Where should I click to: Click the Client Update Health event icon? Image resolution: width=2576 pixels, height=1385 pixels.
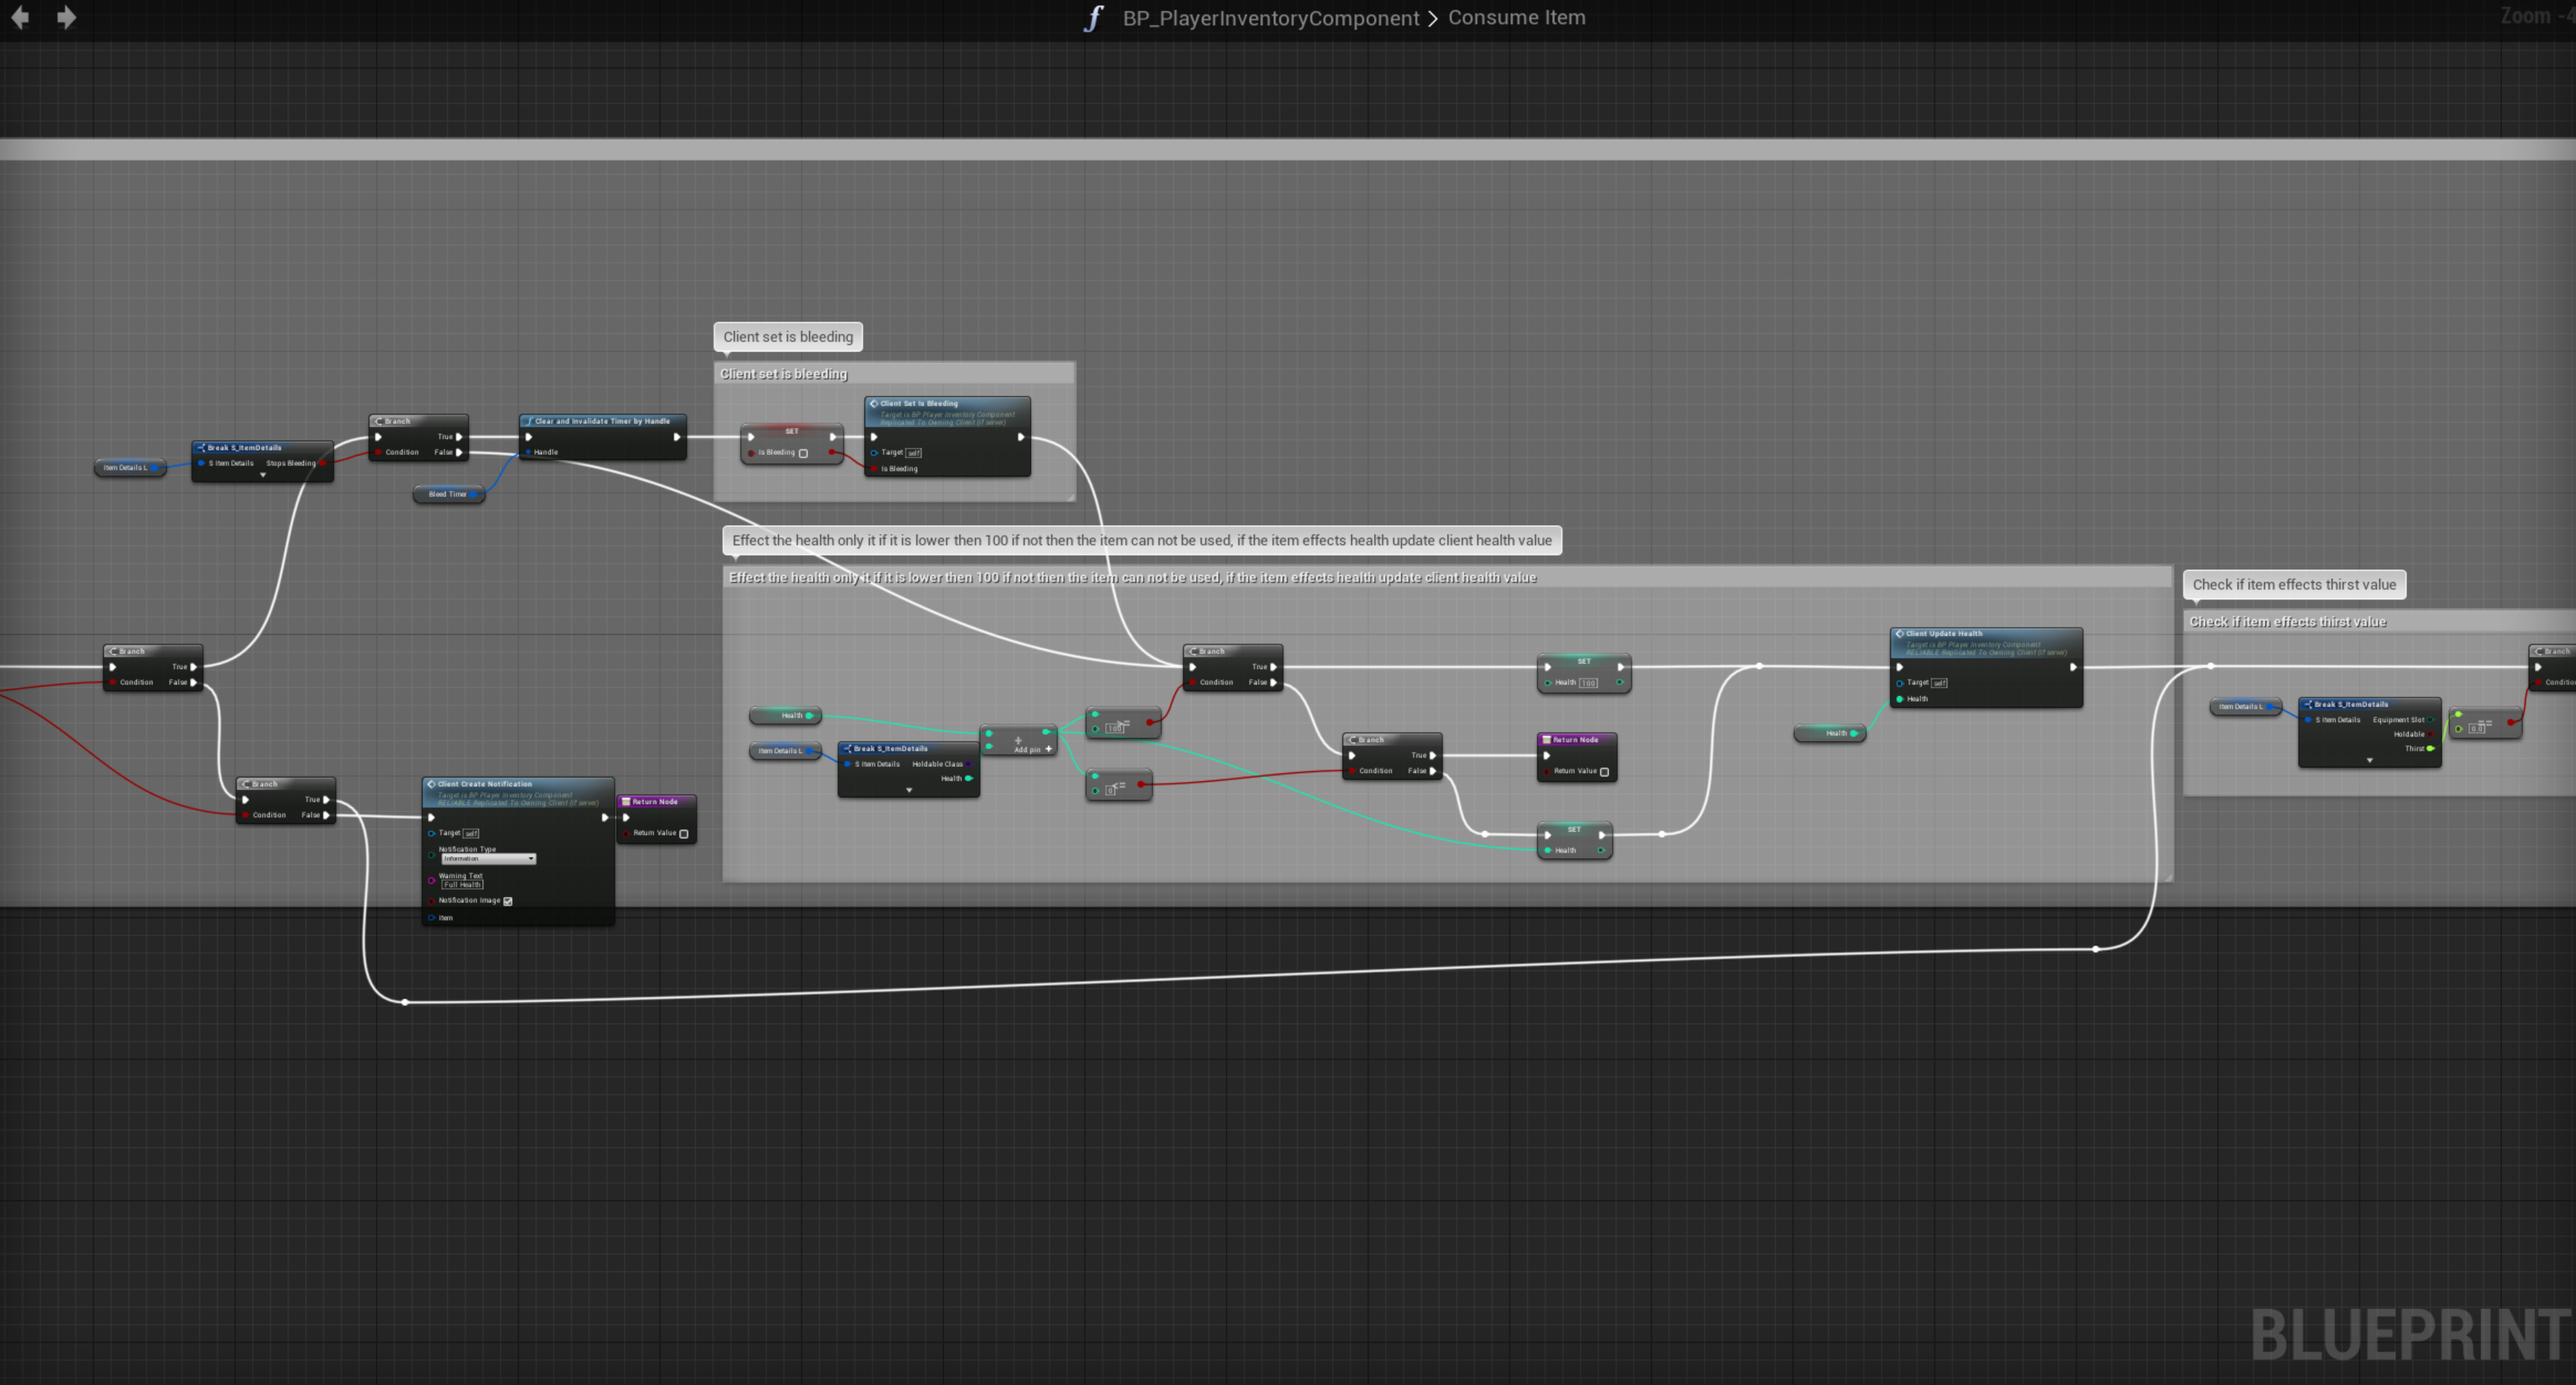pos(1899,633)
